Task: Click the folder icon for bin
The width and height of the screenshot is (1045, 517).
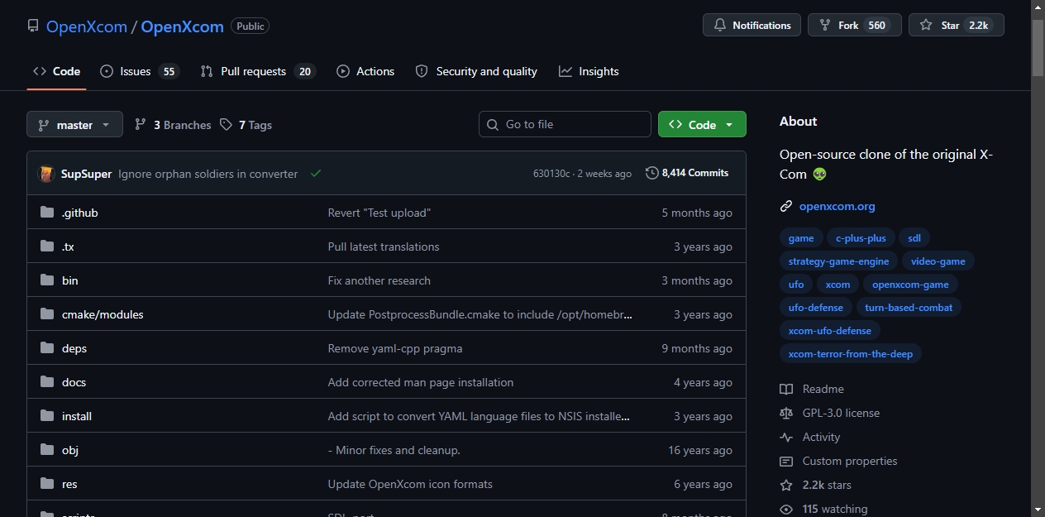Action: (46, 280)
